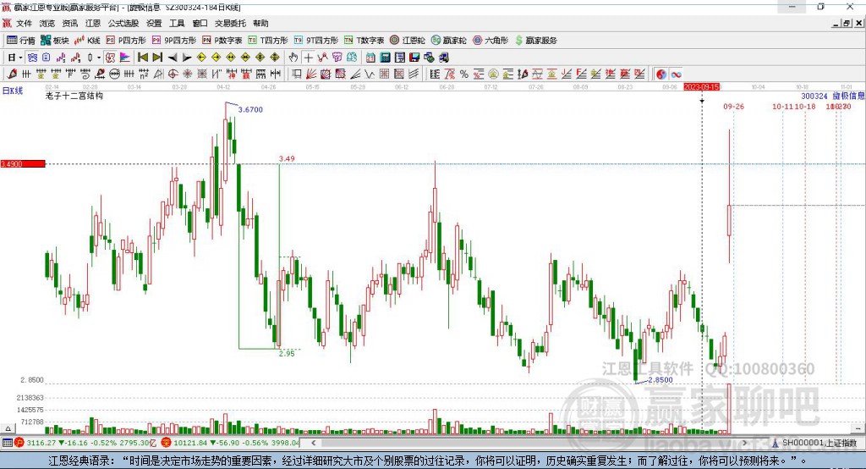Screen dimensions: 866x469
Task: Select the percent % tool
Action: coord(464,74)
